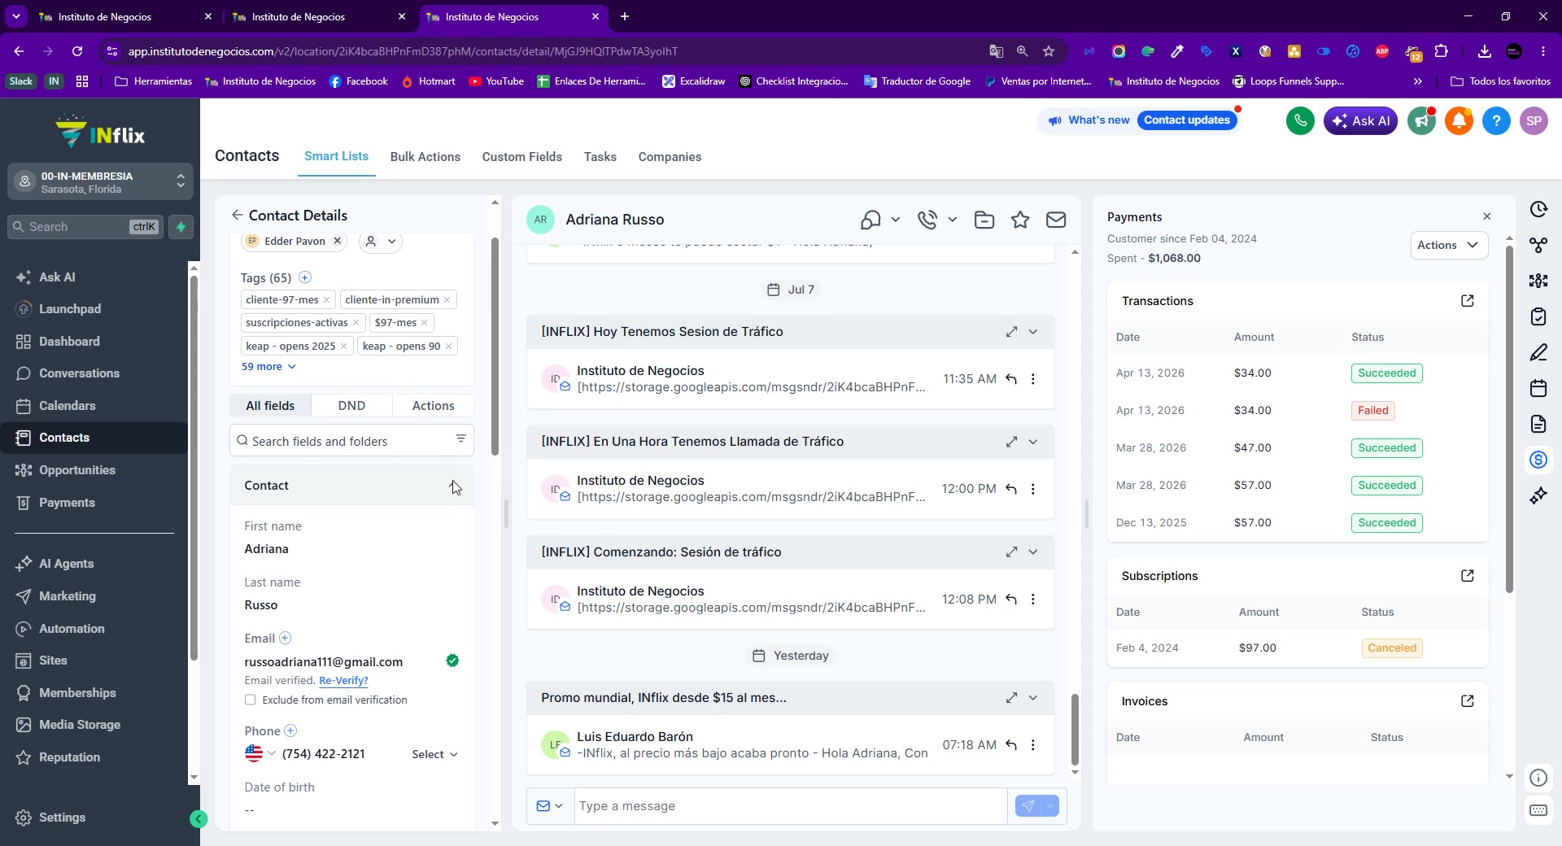Click the Payments panel vertical scrollbar
The height and width of the screenshot is (846, 1562).
click(x=1509, y=419)
